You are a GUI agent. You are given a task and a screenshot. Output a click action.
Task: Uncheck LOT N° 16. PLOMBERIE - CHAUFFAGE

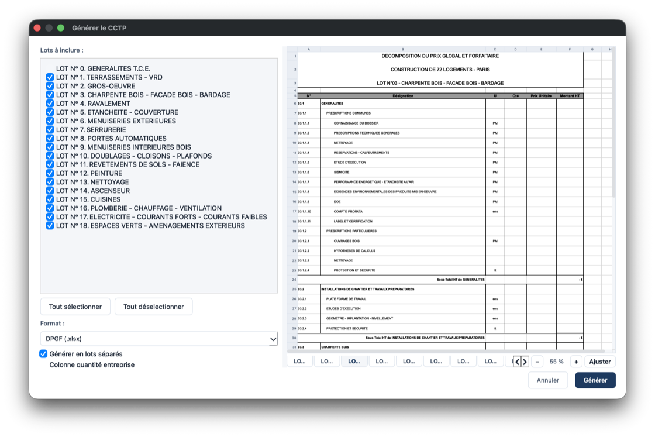[50, 208]
